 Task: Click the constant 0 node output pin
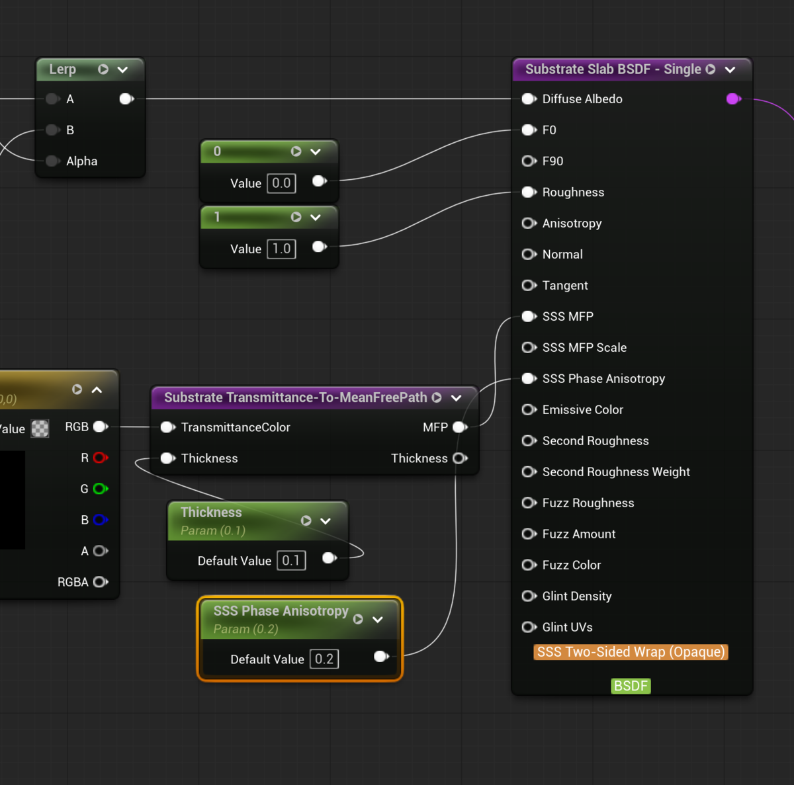[320, 181]
